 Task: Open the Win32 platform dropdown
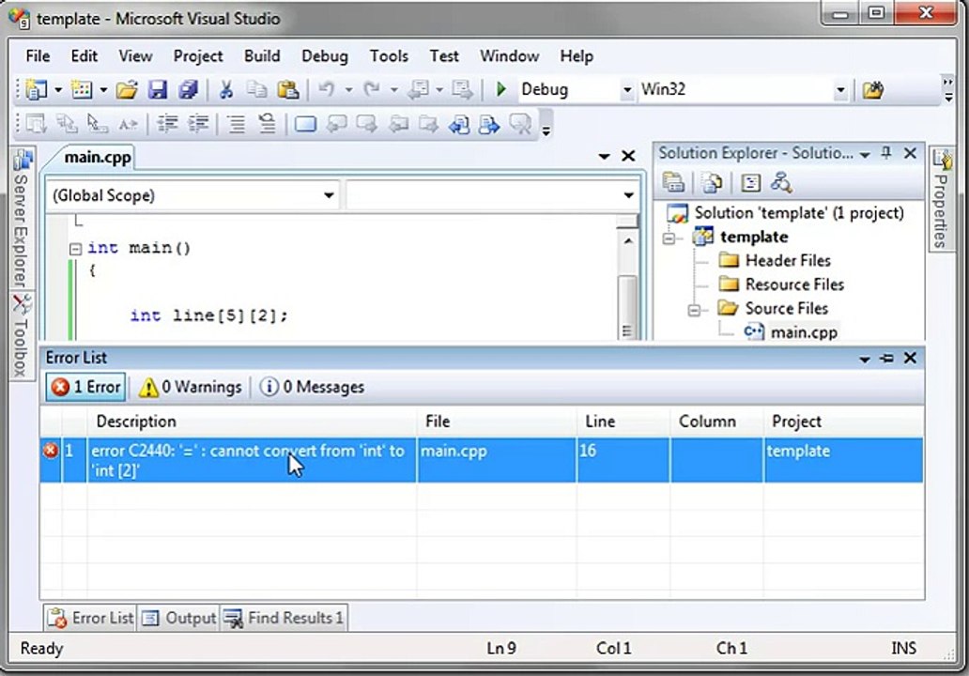pos(840,90)
